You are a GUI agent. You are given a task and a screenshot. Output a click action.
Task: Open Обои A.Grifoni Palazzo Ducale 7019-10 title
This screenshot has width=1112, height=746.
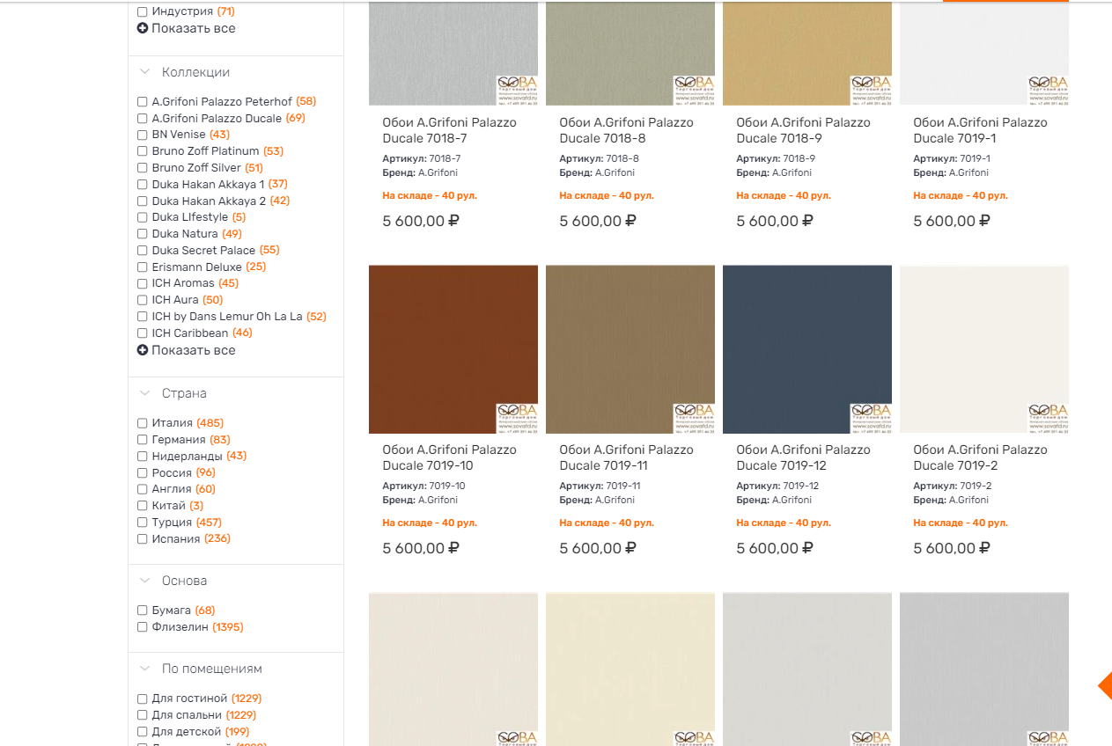tap(449, 457)
